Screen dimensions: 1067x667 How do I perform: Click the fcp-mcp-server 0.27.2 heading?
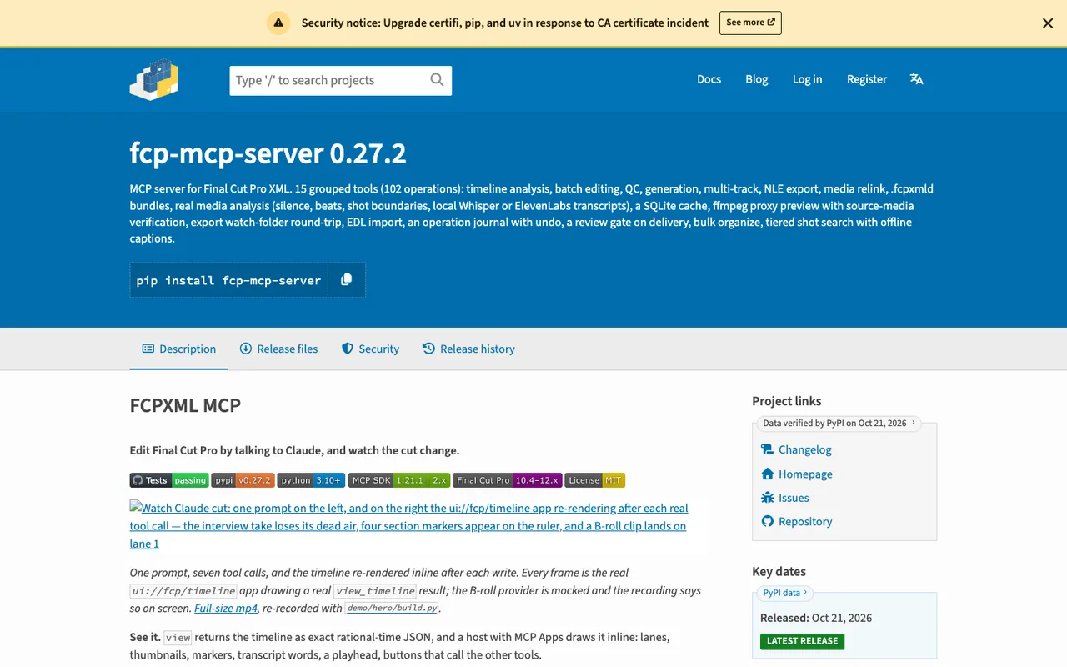tap(268, 153)
